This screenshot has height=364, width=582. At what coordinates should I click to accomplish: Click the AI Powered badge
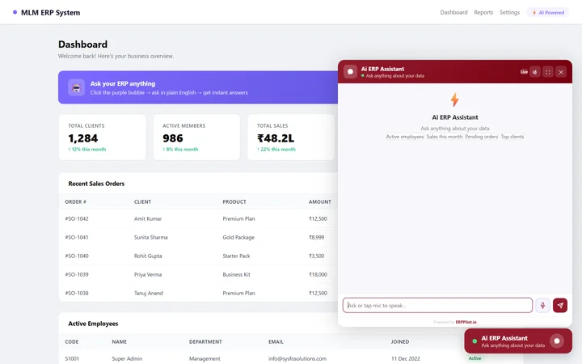548,13
